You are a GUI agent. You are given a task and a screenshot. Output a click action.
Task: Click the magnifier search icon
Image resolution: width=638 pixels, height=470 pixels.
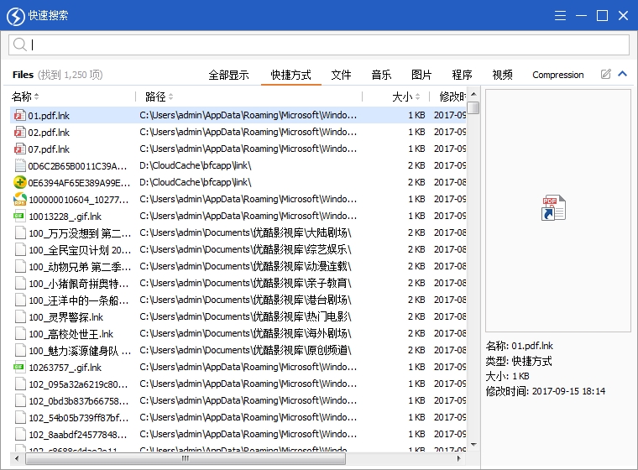click(x=20, y=44)
